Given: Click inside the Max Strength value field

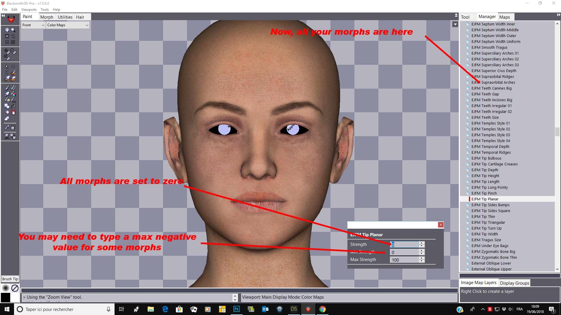Looking at the screenshot, I should (x=404, y=260).
